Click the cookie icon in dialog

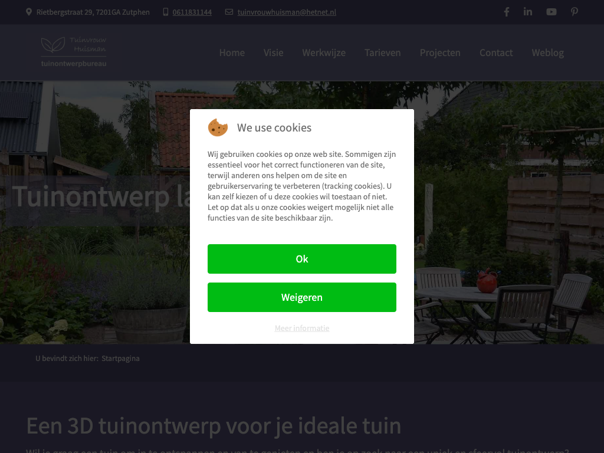(218, 127)
